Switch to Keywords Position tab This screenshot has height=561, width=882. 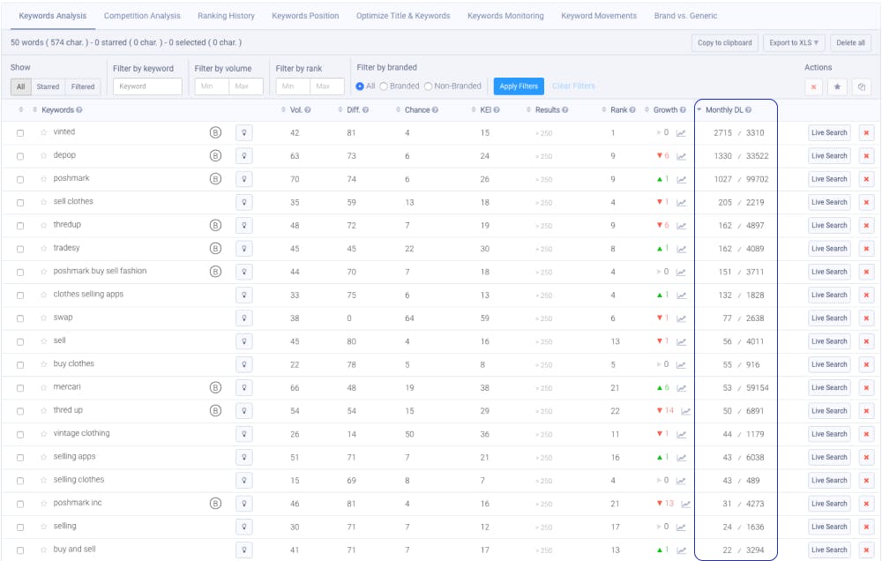305,16
